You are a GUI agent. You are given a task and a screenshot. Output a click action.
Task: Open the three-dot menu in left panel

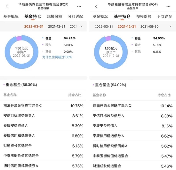pyautogui.click(x=79, y=6)
